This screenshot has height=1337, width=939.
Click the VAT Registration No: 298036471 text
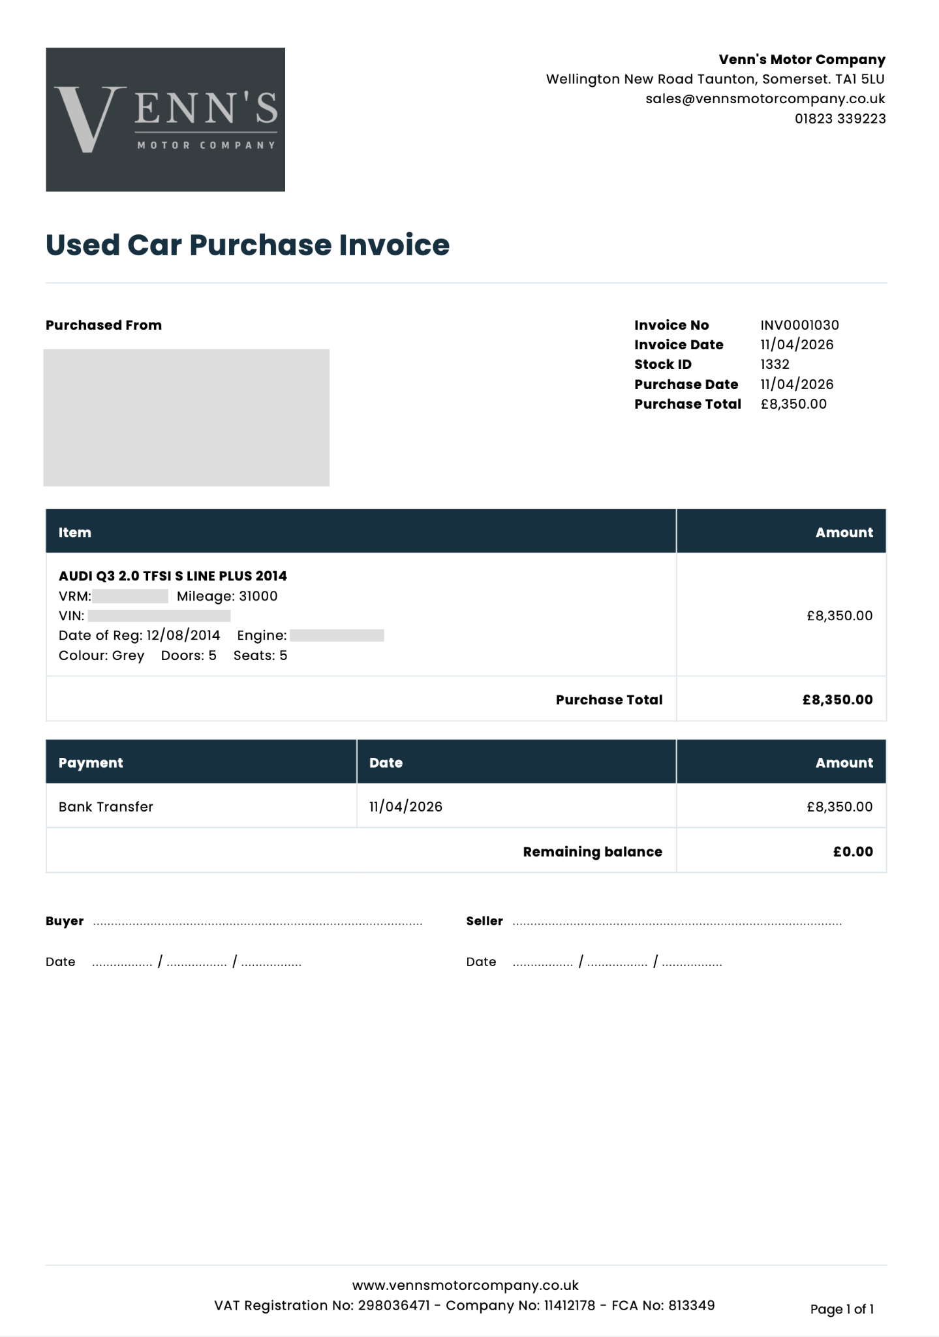tap(322, 1306)
